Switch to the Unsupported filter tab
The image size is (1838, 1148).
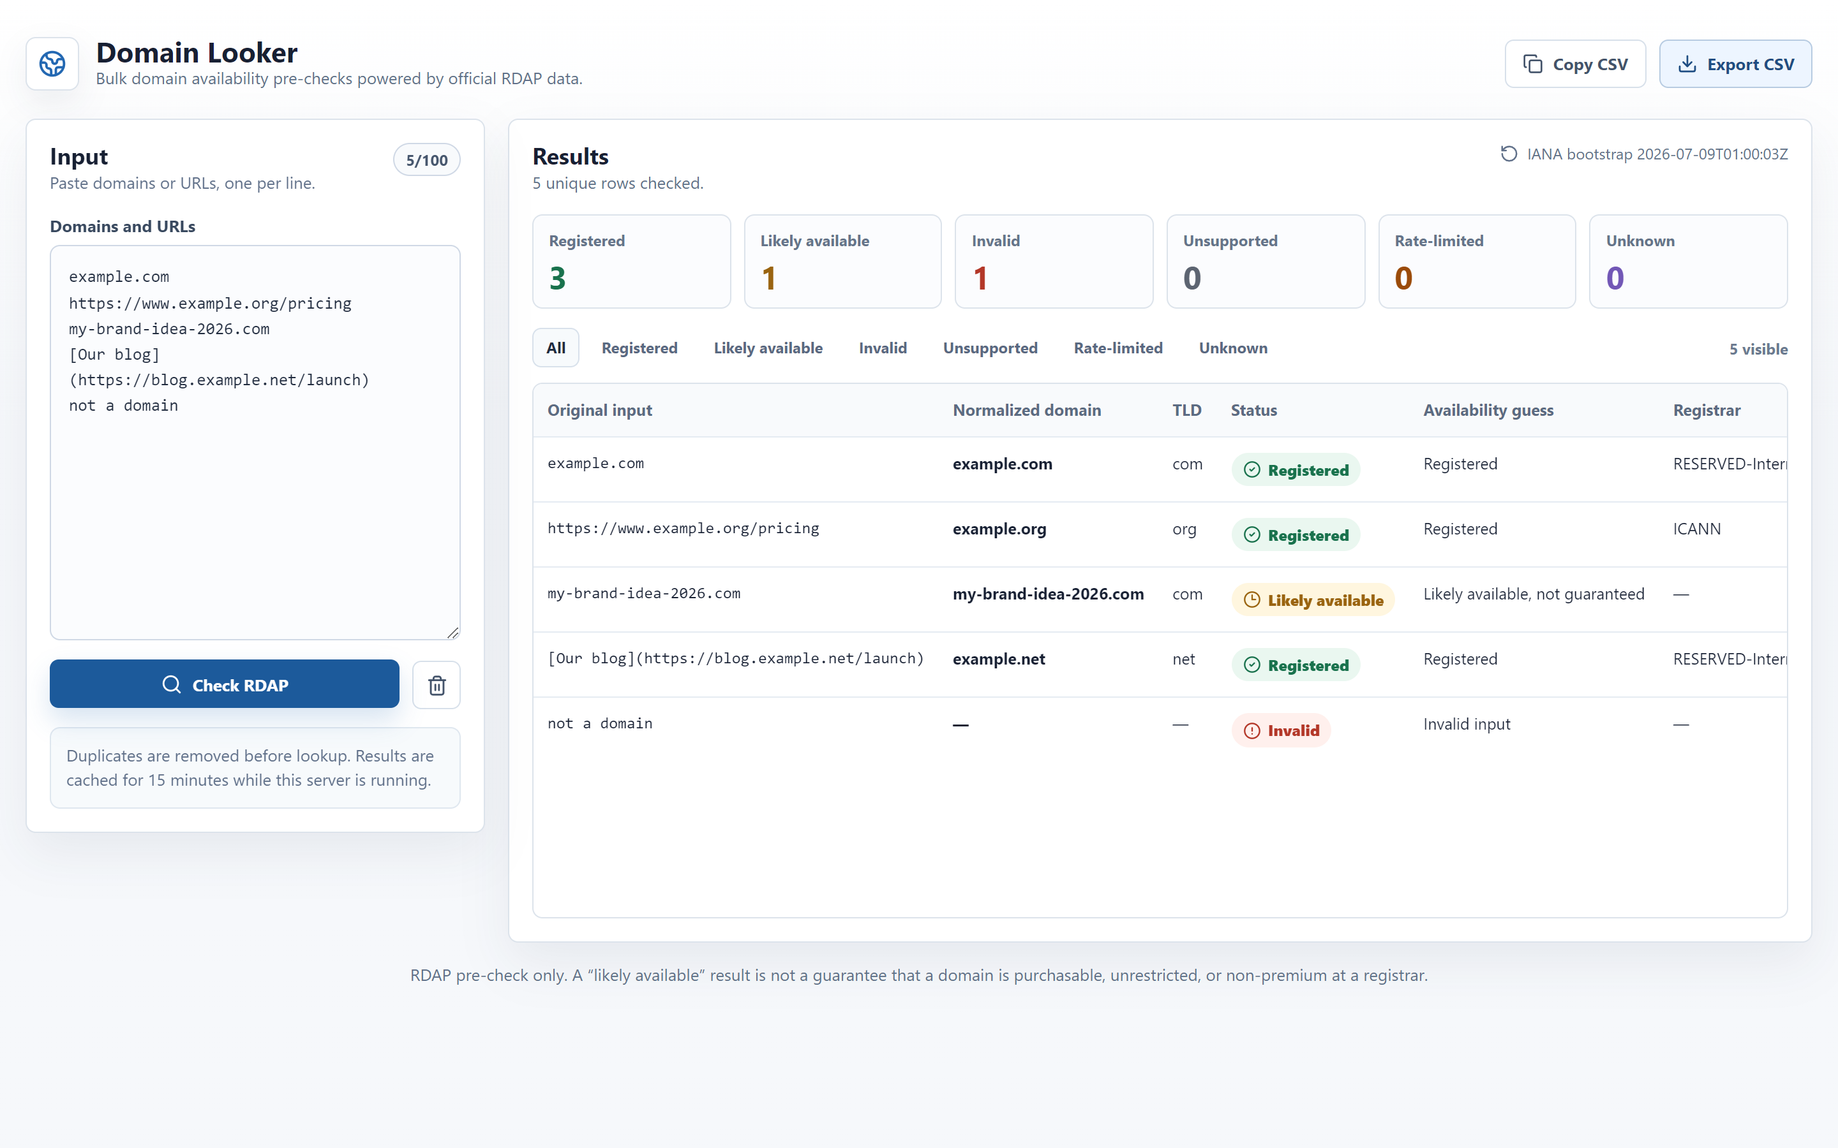click(990, 348)
